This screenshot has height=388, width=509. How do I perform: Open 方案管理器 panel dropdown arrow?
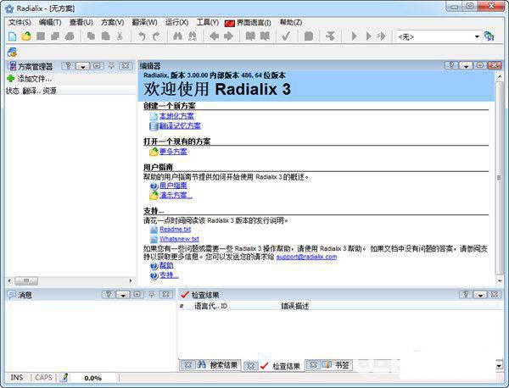(x=82, y=66)
